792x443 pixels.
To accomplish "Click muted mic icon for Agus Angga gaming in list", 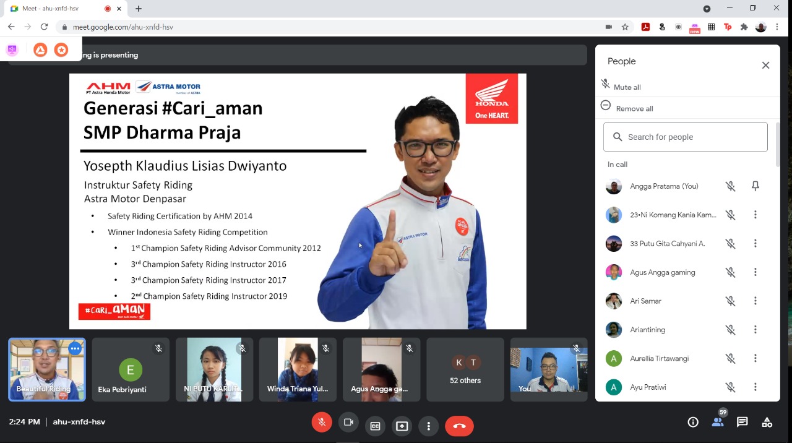I will [731, 272].
